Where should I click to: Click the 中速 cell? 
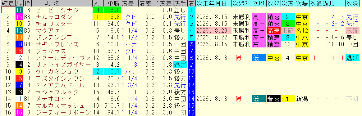tap(273, 58)
